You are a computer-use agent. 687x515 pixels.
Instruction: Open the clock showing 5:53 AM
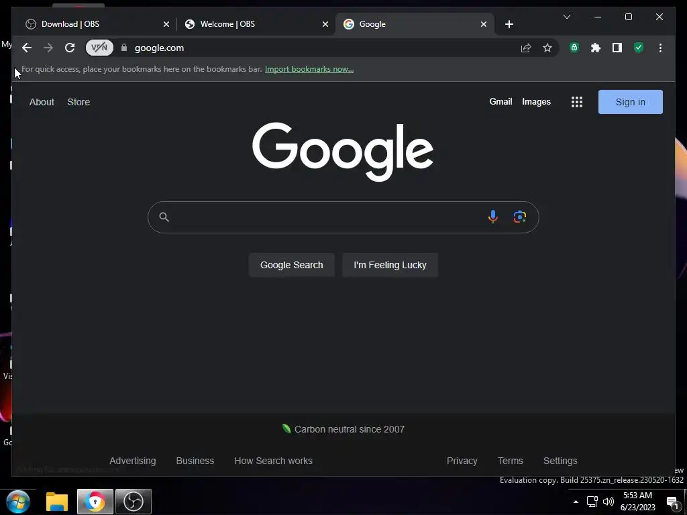637,502
